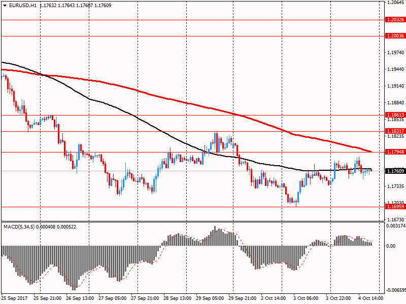Image resolution: width=406 pixels, height=304 pixels.
Task: Select the 1.20326 red price level label
Action: (x=395, y=20)
